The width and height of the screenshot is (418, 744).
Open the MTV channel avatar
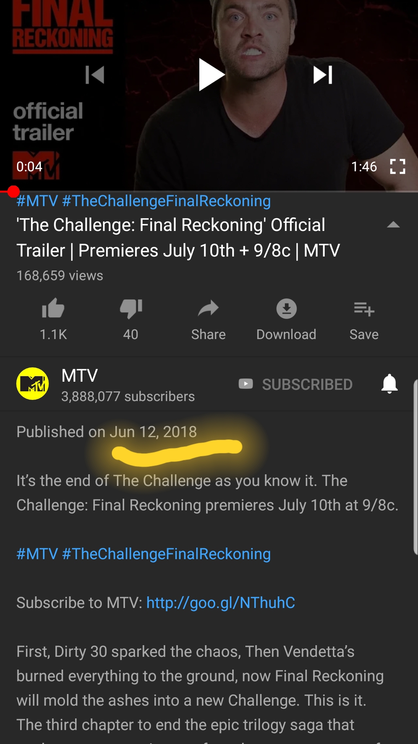[33, 384]
